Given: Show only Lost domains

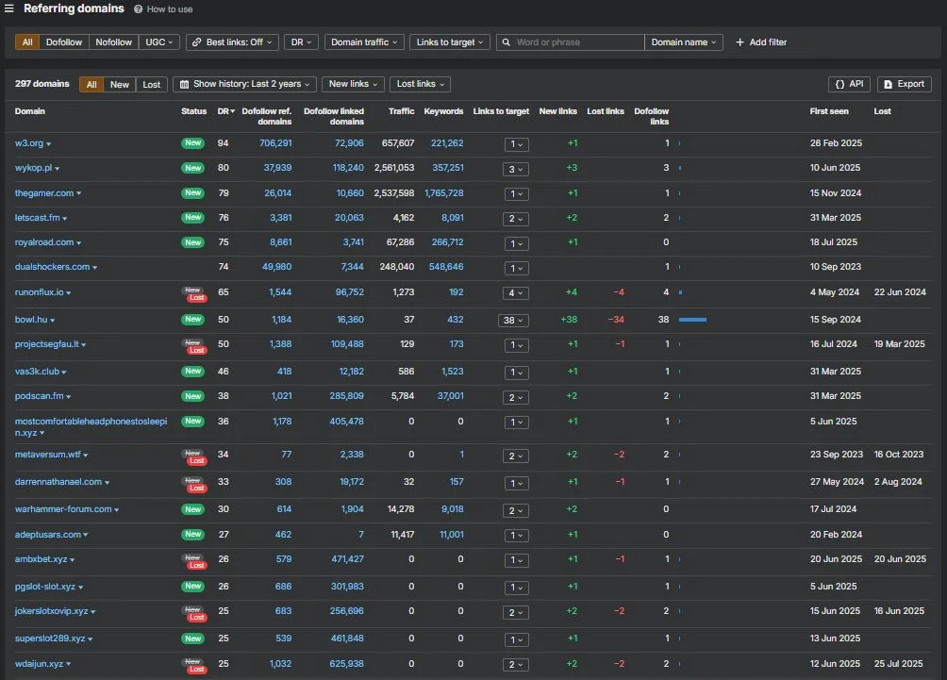Looking at the screenshot, I should 152,84.
